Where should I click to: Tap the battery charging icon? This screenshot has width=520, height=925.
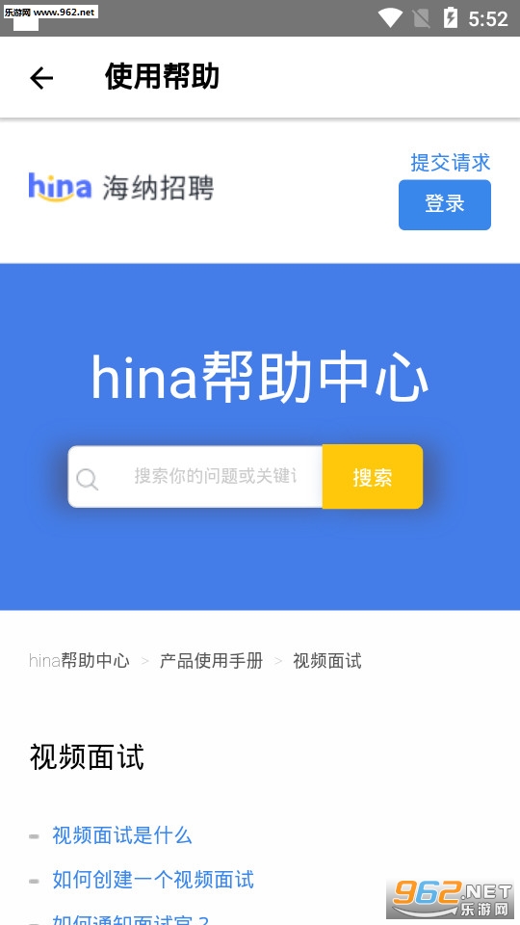coord(450,17)
